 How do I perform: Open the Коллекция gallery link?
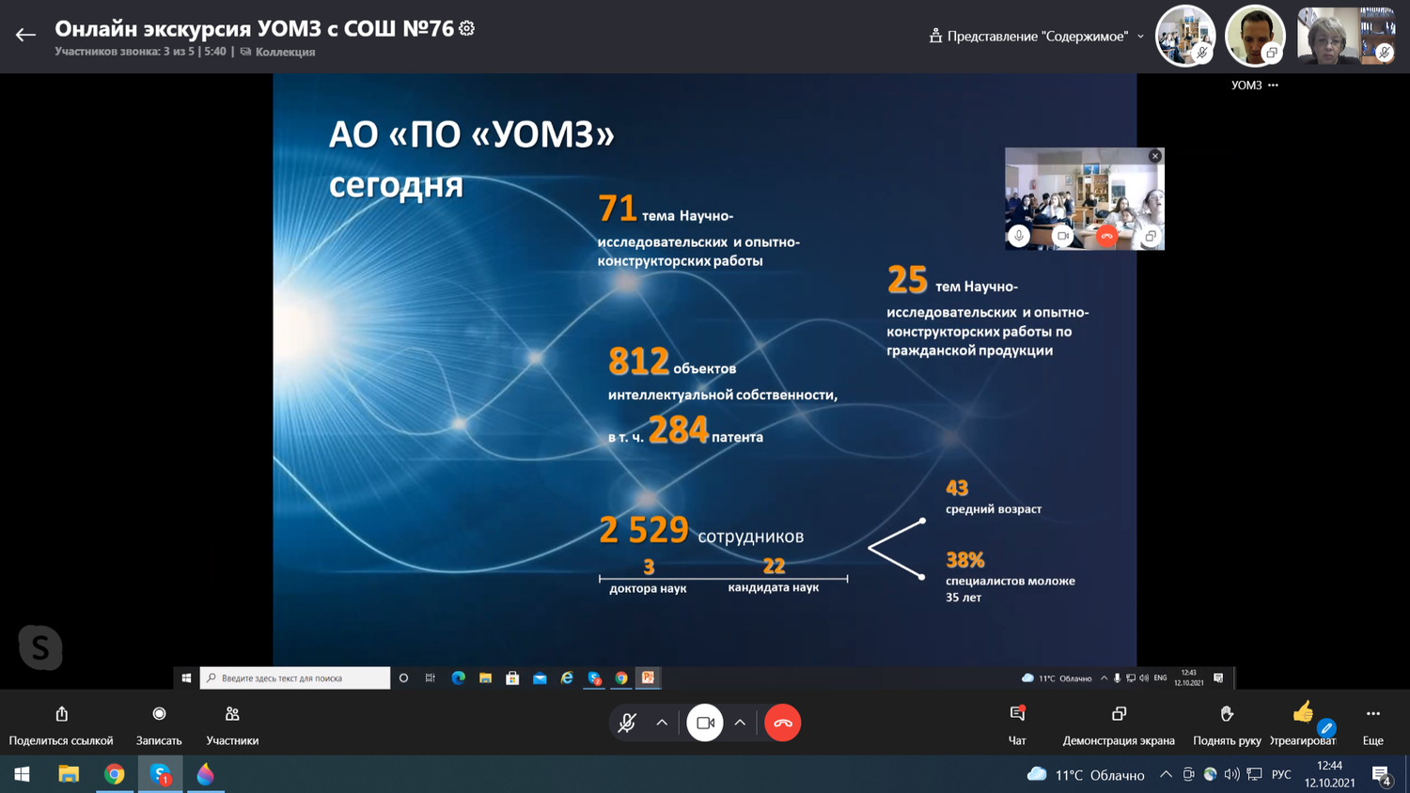(x=277, y=52)
